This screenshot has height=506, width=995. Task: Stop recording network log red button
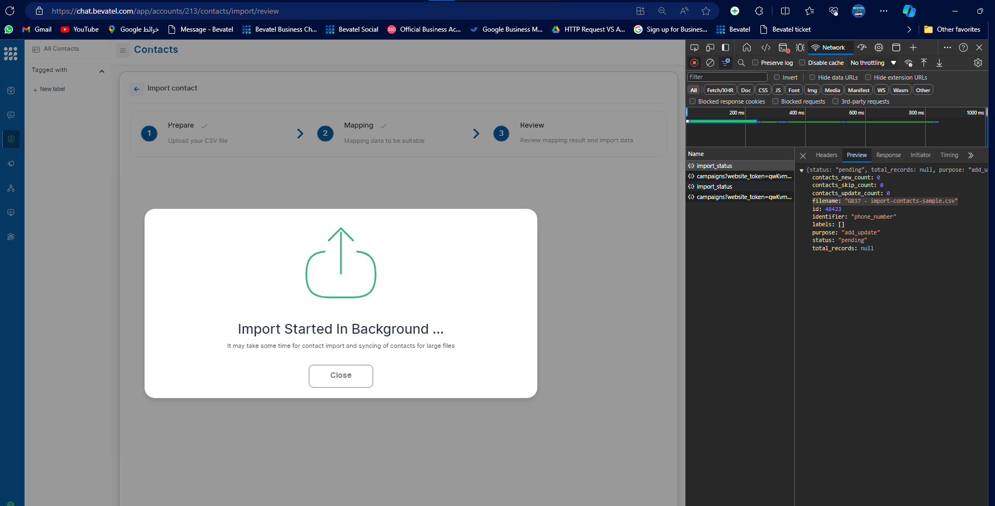coord(694,63)
